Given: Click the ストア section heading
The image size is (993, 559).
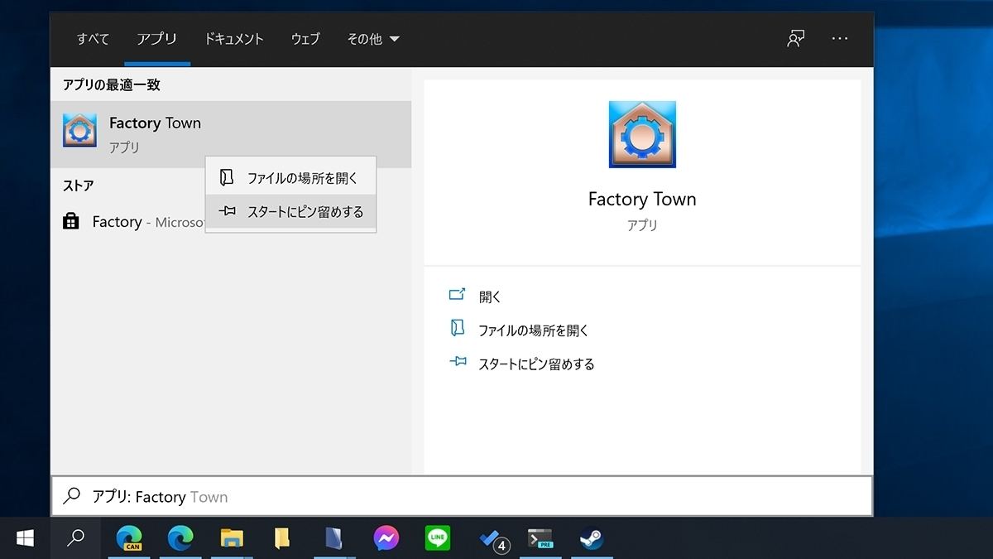Looking at the screenshot, I should 79,186.
